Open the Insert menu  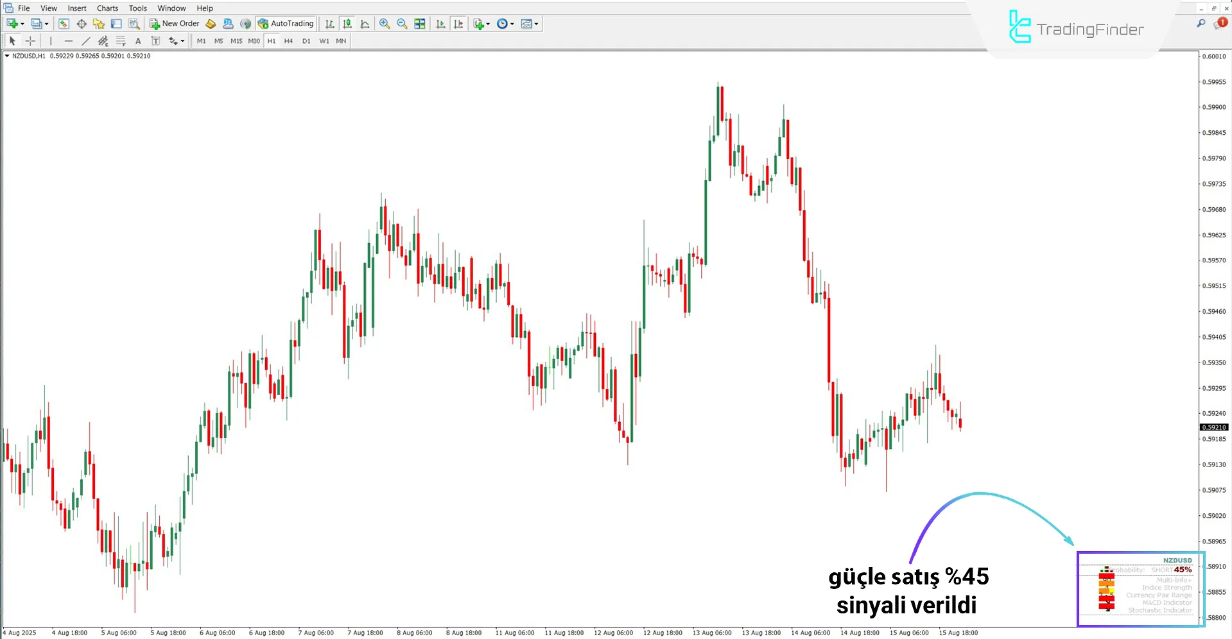(x=77, y=8)
